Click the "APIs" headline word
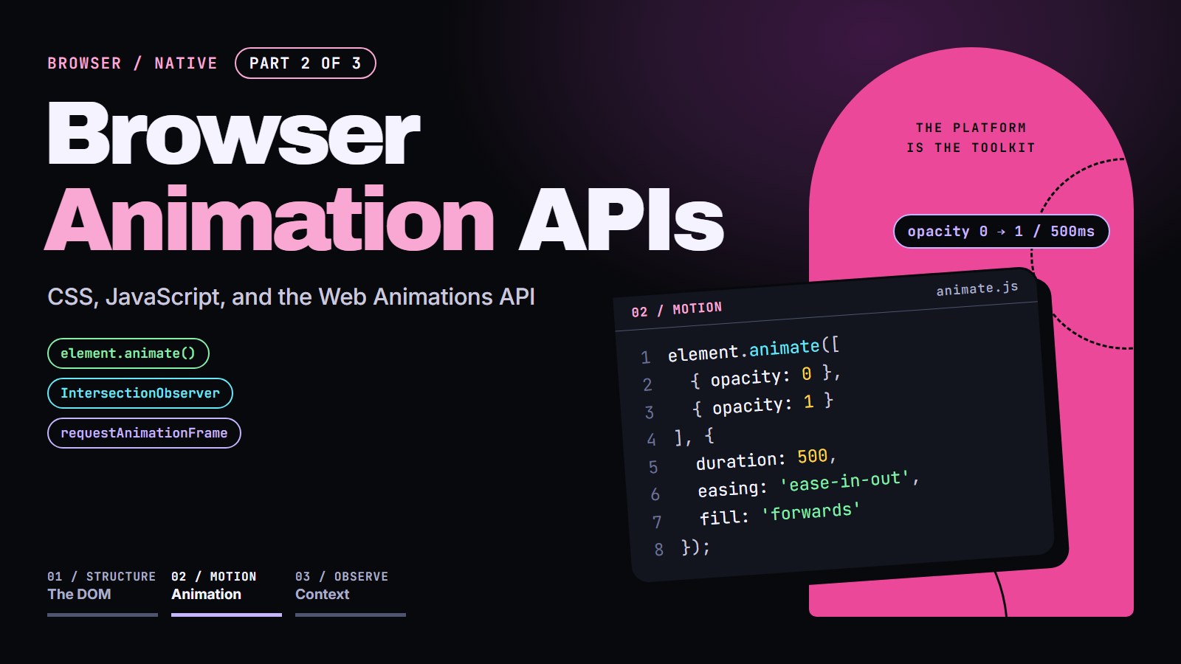Image resolution: width=1181 pixels, height=664 pixels. click(x=622, y=219)
